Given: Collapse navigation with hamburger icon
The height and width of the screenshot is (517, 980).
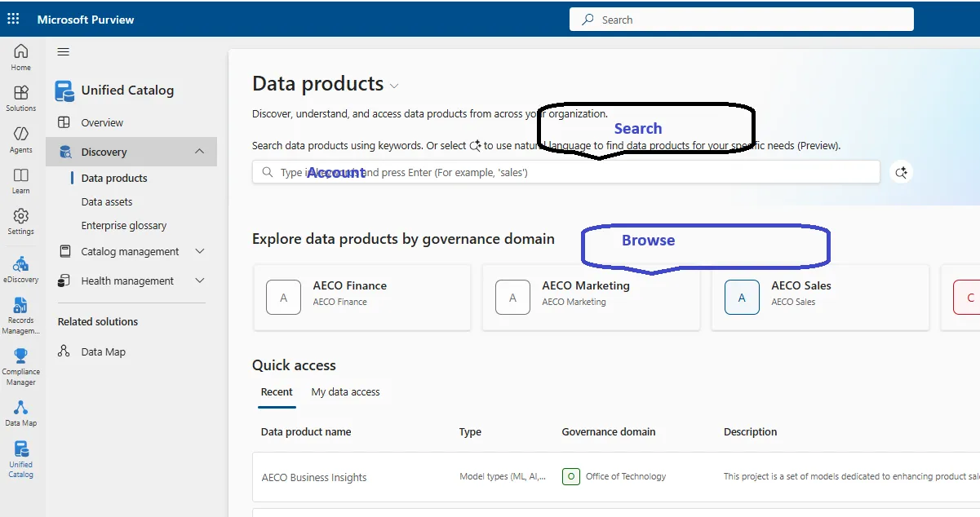Looking at the screenshot, I should 63,52.
